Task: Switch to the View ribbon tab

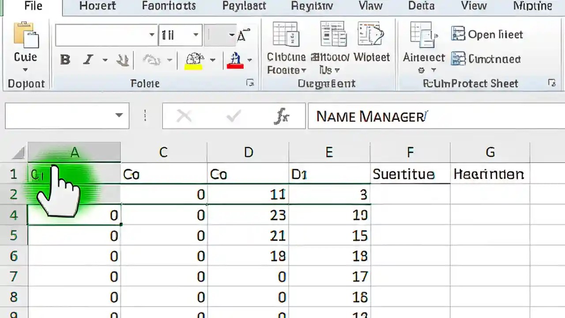Action: tap(473, 6)
